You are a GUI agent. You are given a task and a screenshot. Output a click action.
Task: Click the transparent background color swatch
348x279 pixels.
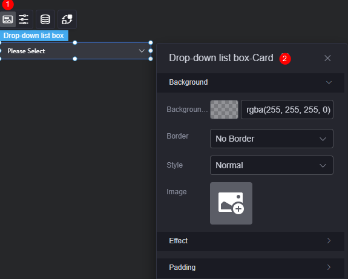click(224, 110)
